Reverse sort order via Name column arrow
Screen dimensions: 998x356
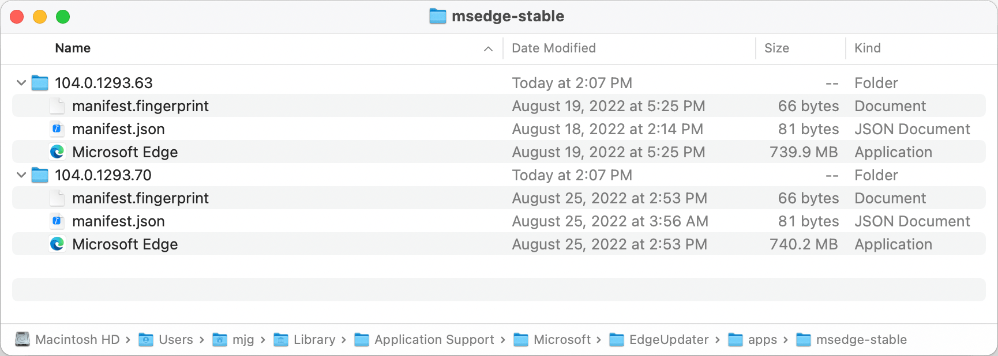[488, 49]
